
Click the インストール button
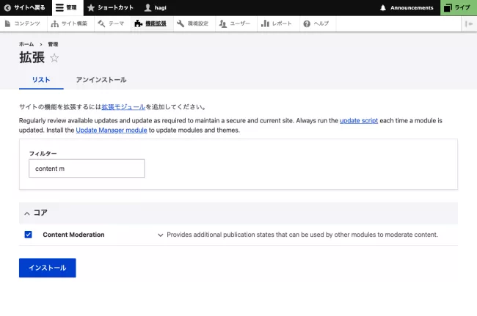pos(48,268)
